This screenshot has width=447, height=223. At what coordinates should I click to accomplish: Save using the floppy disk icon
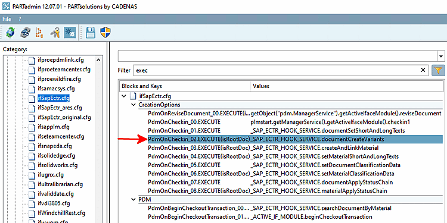91,33
